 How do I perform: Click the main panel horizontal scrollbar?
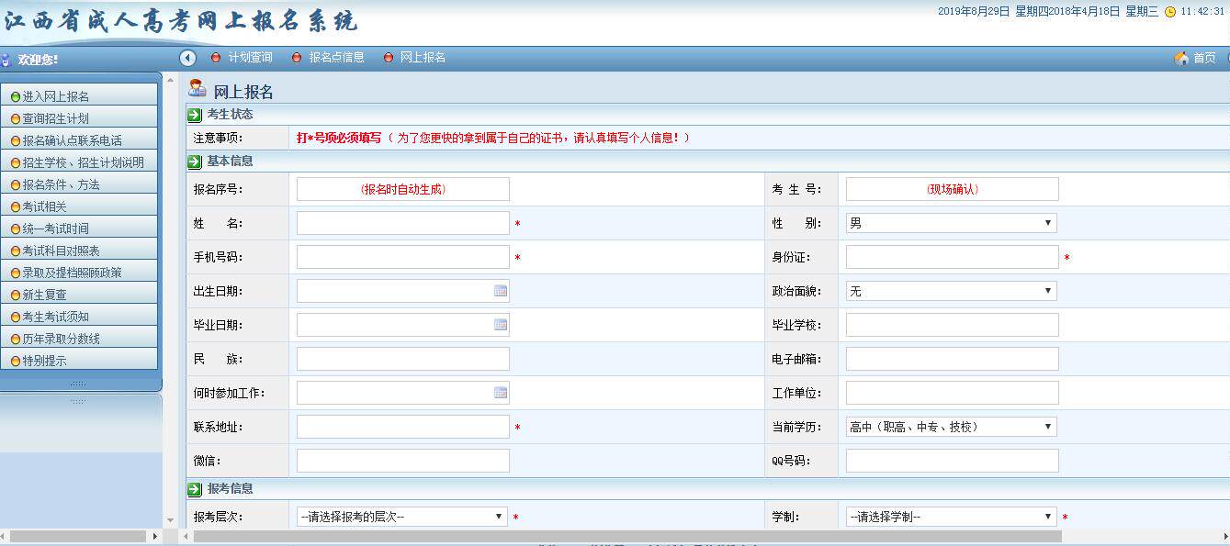(627, 536)
